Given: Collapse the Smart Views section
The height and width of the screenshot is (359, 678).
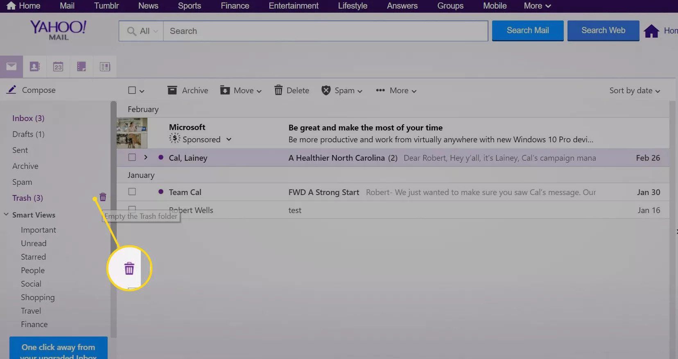Looking at the screenshot, I should pos(6,214).
